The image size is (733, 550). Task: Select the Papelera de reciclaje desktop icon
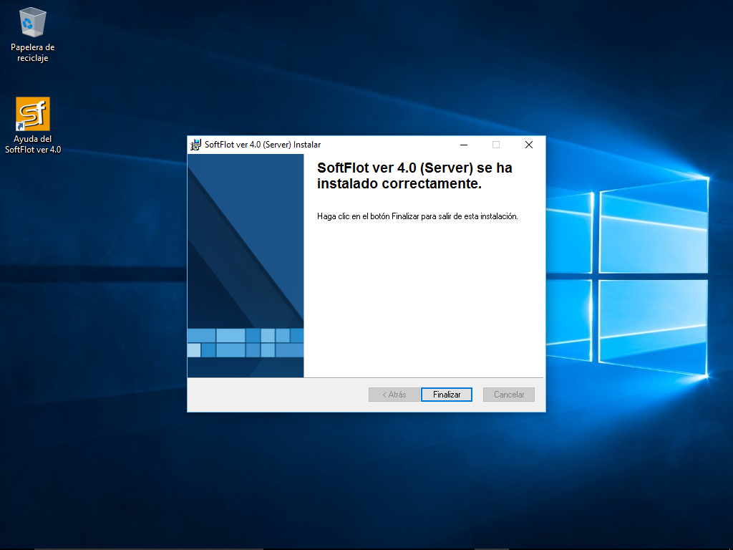coord(33,22)
